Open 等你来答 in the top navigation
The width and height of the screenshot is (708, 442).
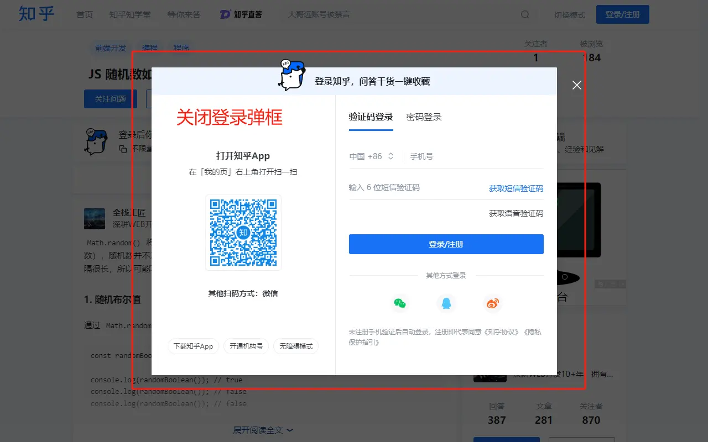185,14
